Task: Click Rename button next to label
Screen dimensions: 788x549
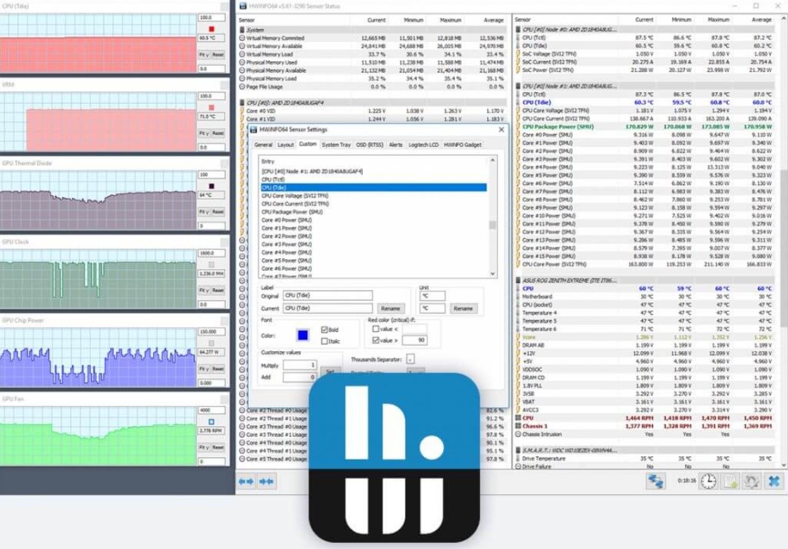Action: pyautogui.click(x=390, y=309)
